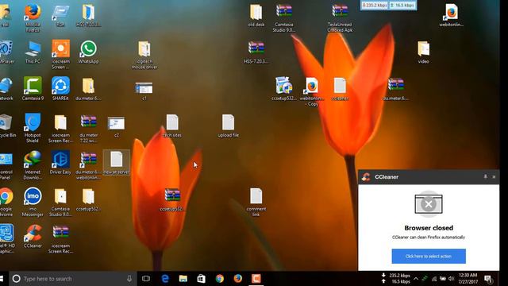Switch to Firefox on the taskbar
The width and height of the screenshot is (508, 286).
(x=238, y=279)
